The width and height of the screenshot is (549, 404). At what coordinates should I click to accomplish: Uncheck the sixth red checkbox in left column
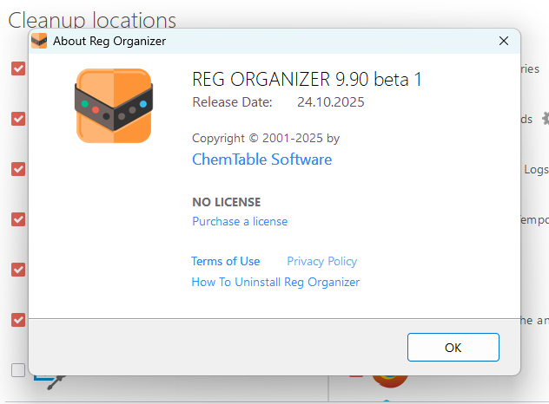pyautogui.click(x=18, y=320)
